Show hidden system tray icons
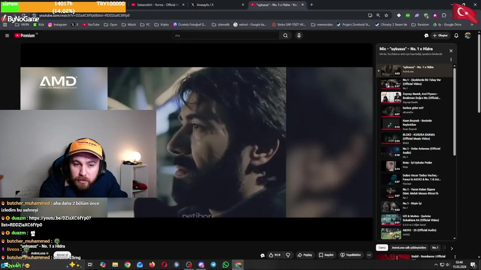This screenshot has width=481, height=270. 436,265
